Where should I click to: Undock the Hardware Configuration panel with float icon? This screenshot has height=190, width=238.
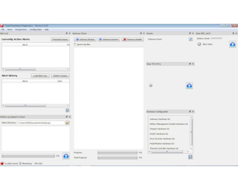pos(190,112)
